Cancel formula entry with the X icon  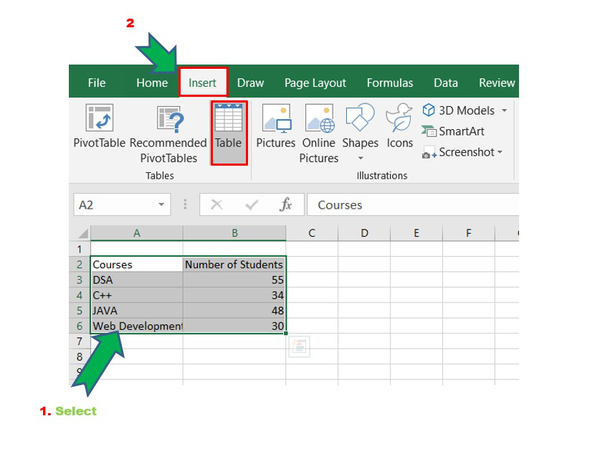click(x=216, y=205)
